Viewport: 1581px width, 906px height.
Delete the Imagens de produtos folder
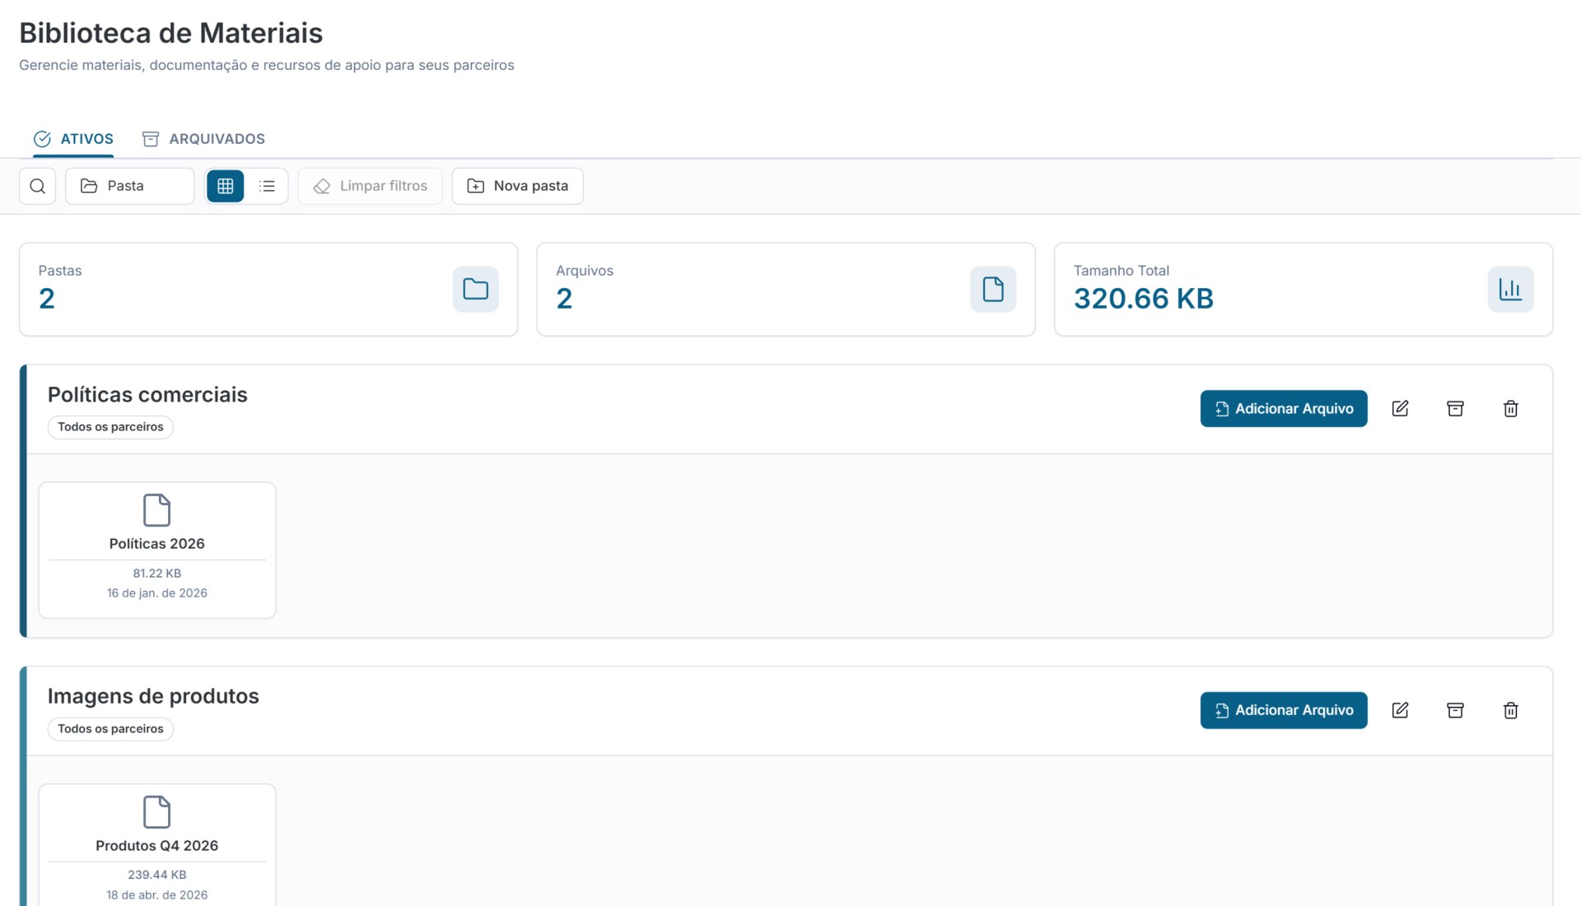point(1510,710)
